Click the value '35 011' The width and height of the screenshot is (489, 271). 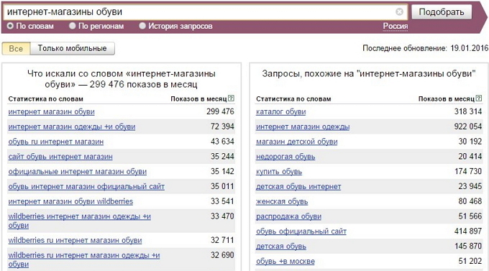222,186
